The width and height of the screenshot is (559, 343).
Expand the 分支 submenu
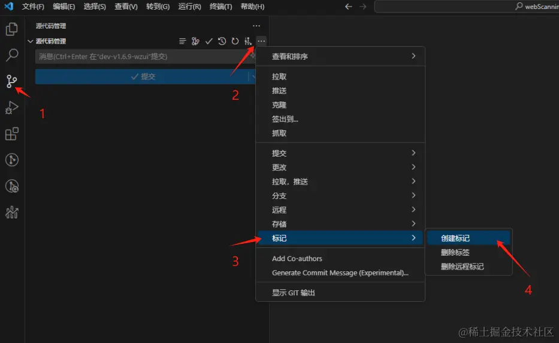pos(340,196)
